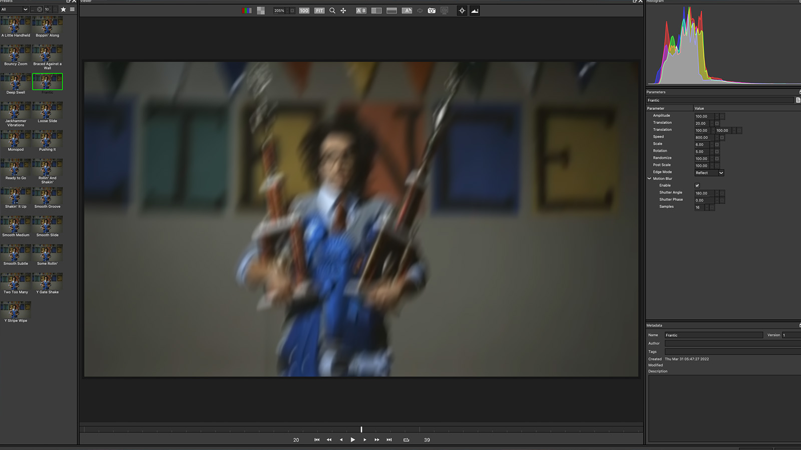Click FIT to fit the image in viewer
801x450 pixels.
[x=319, y=10]
